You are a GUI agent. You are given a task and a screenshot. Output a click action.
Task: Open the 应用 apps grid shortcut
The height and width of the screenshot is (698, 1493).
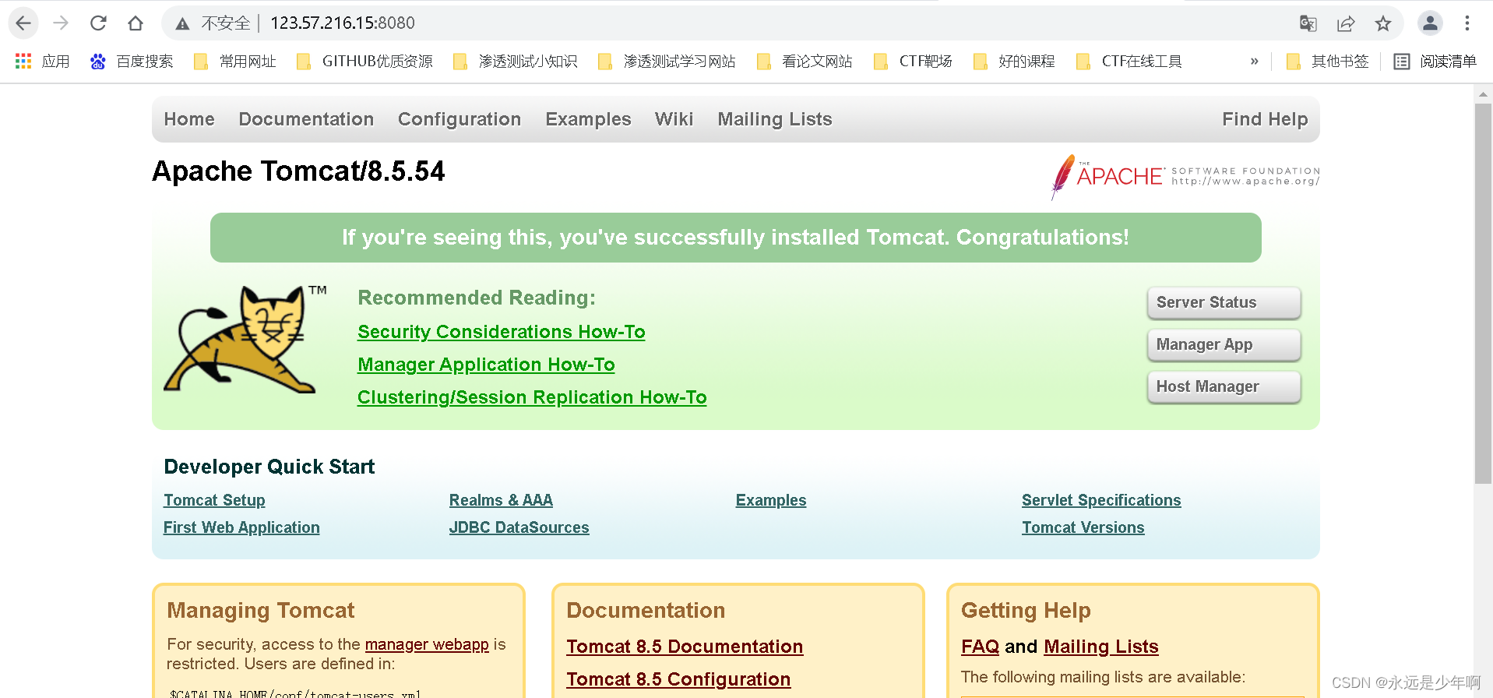pyautogui.click(x=43, y=62)
